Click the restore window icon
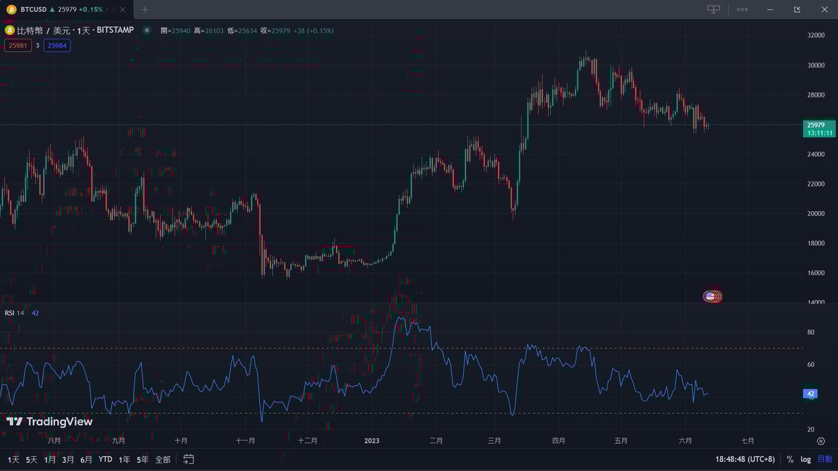This screenshot has width=838, height=471. (x=797, y=9)
